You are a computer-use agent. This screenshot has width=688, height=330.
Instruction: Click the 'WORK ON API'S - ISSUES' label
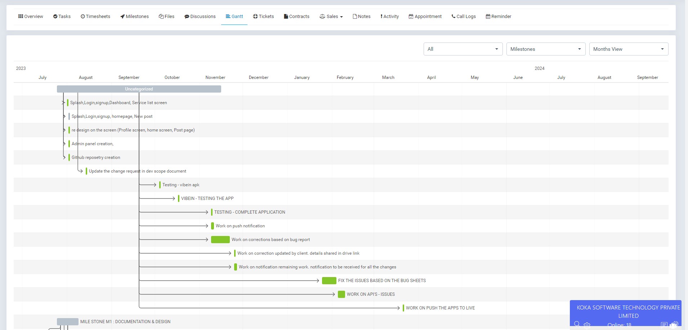[x=371, y=294]
